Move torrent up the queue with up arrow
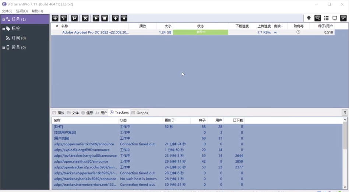The width and height of the screenshot is (349, 192). [115, 18]
